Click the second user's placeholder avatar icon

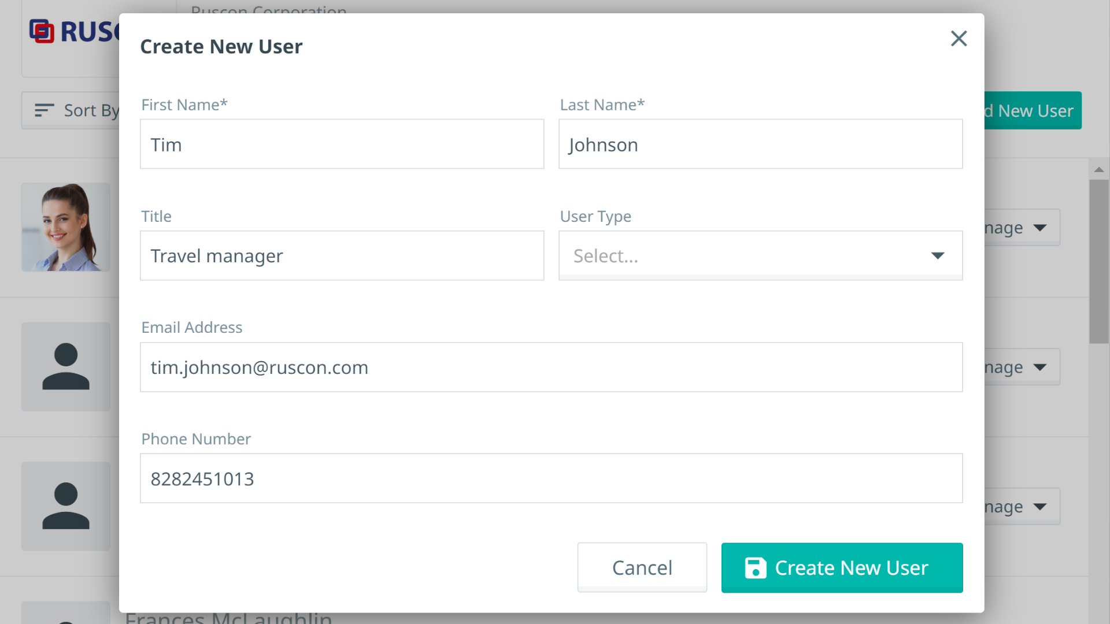66,367
